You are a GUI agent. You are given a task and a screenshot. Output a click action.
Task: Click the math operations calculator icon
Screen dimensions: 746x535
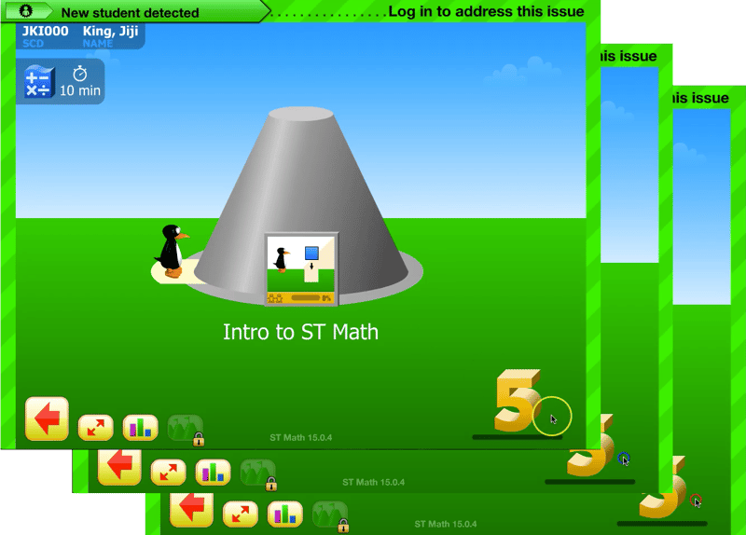pos(39,82)
